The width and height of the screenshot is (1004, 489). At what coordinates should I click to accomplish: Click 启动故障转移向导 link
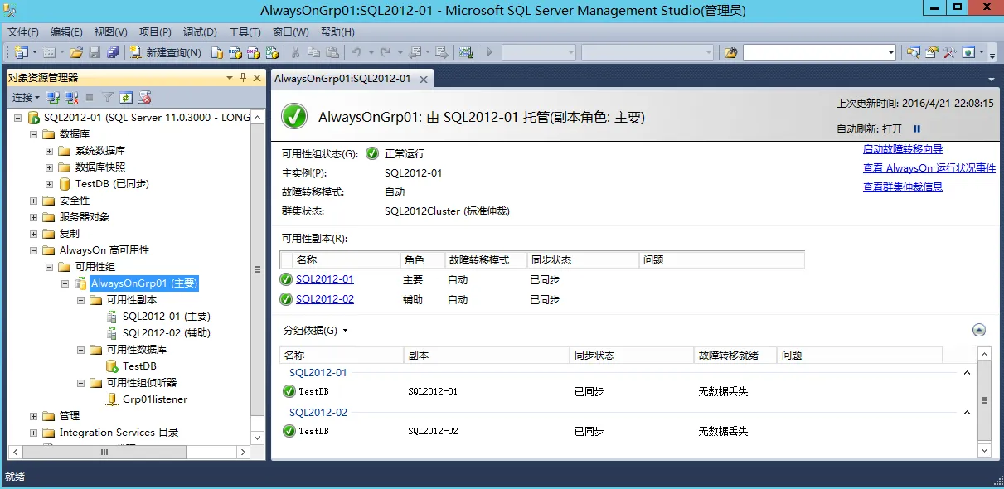(902, 149)
